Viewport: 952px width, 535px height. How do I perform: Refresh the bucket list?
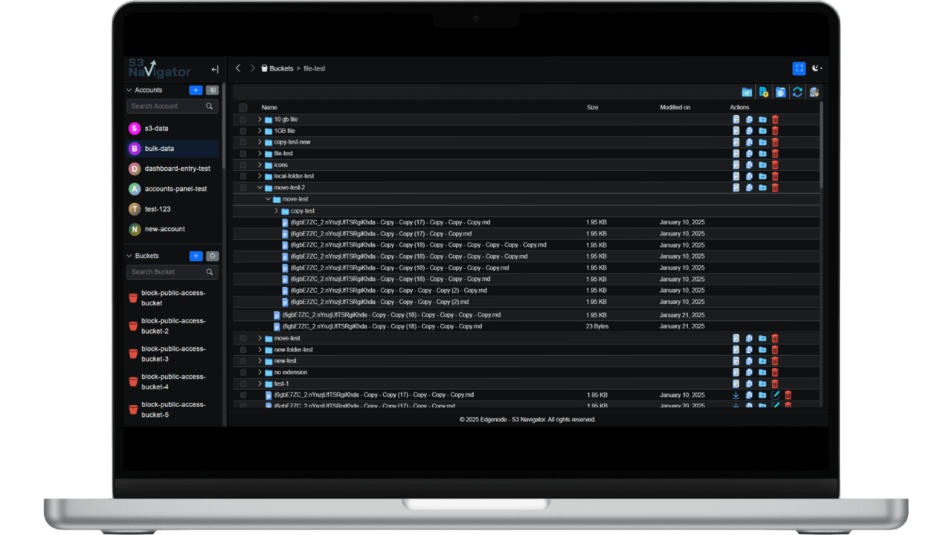[212, 256]
